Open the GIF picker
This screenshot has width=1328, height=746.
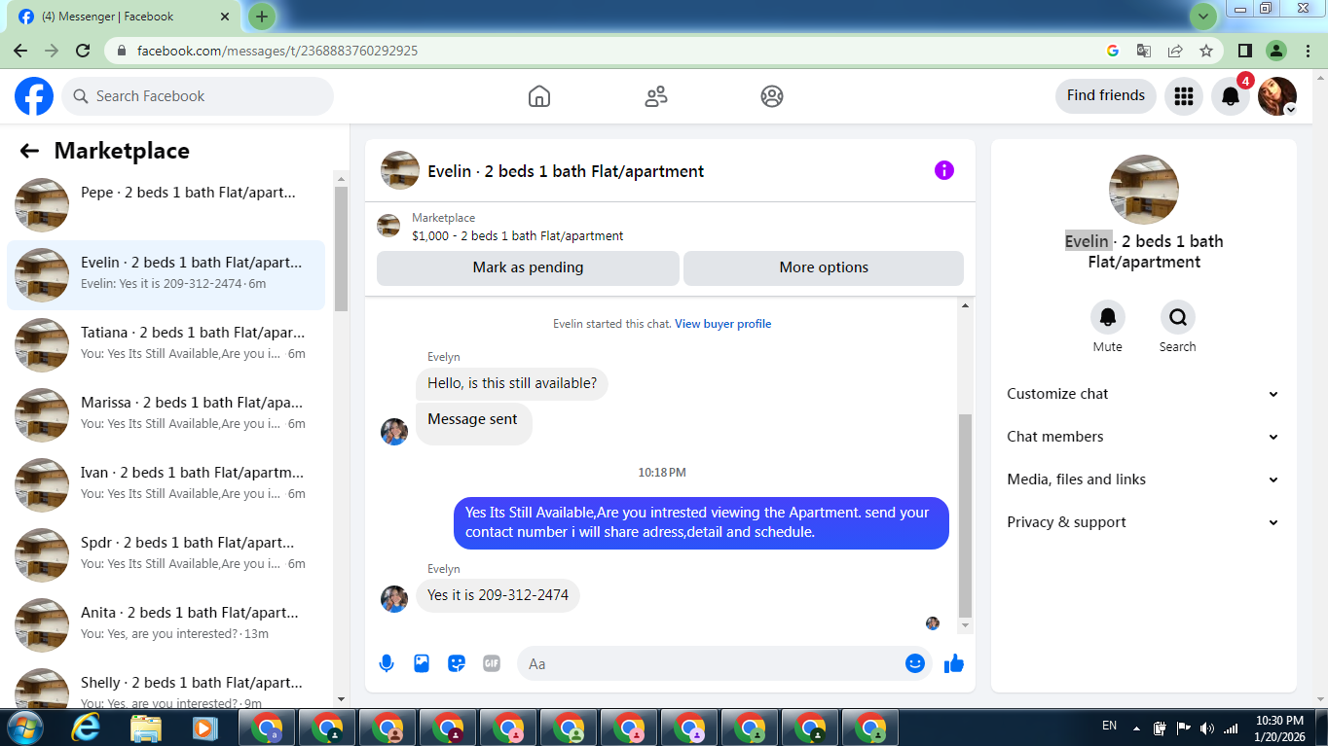point(492,663)
